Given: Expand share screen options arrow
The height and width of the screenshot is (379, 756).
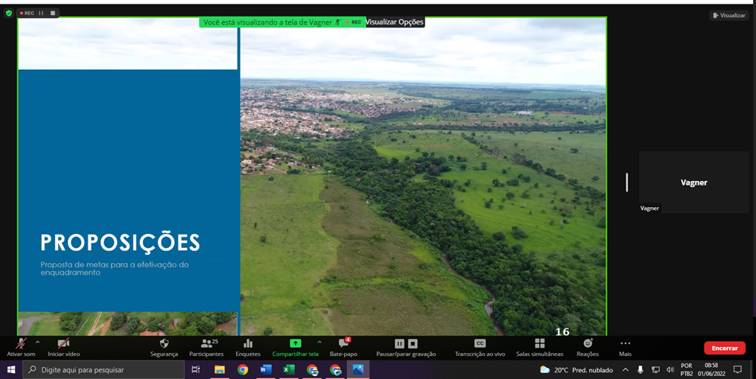Looking at the screenshot, I should coord(320,343).
